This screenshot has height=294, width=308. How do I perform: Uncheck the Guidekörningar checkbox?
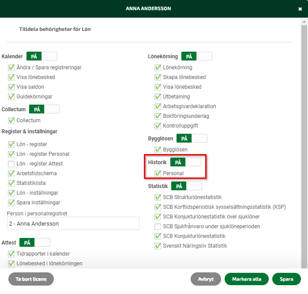pyautogui.click(x=11, y=97)
